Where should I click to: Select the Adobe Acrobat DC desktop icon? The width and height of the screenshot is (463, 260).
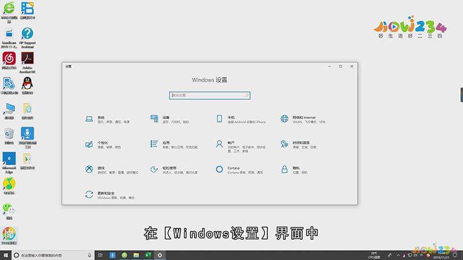[27, 62]
